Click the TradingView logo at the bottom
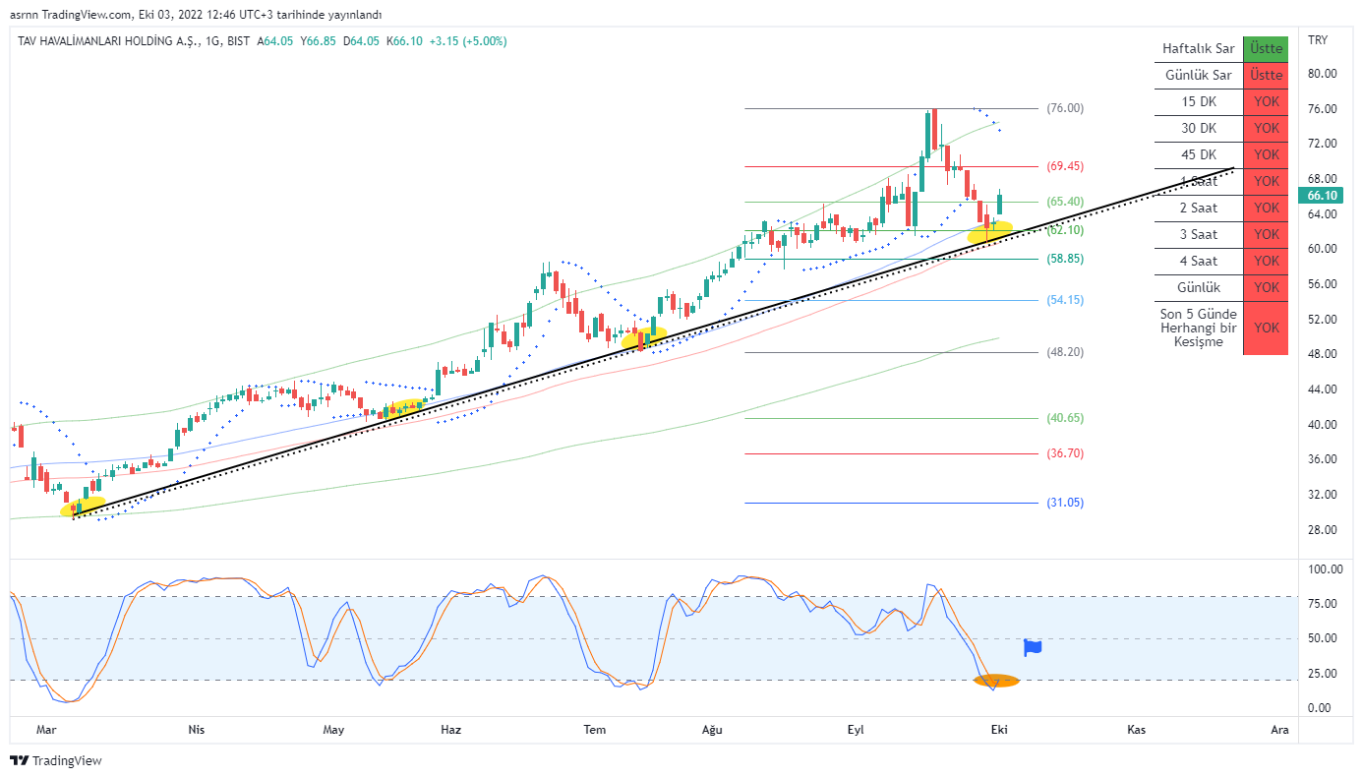 click(x=56, y=760)
